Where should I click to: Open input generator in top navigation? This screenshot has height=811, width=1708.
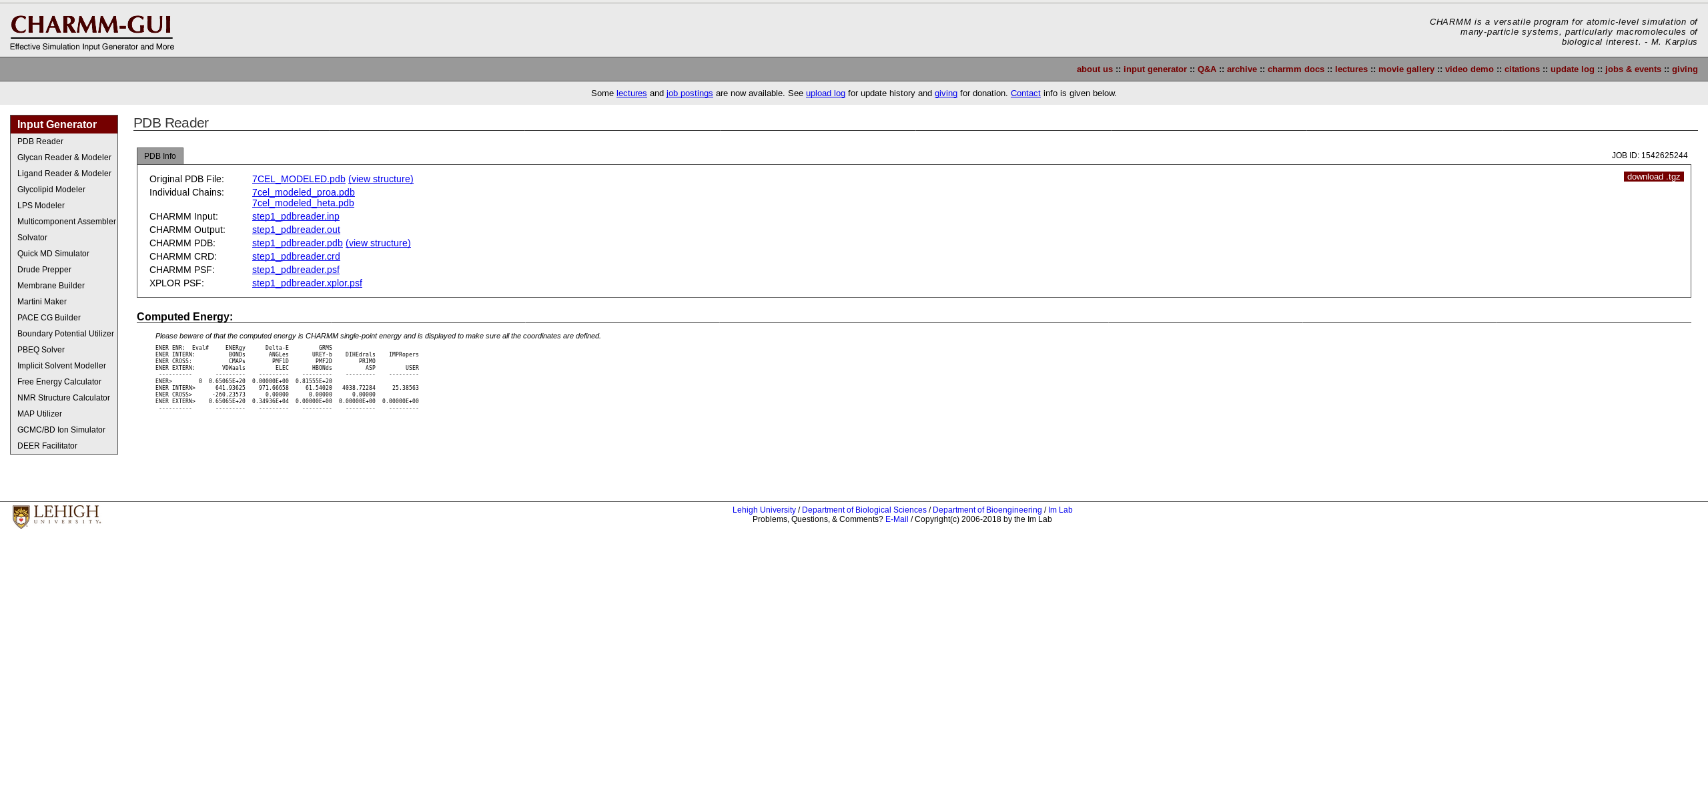tap(1155, 69)
